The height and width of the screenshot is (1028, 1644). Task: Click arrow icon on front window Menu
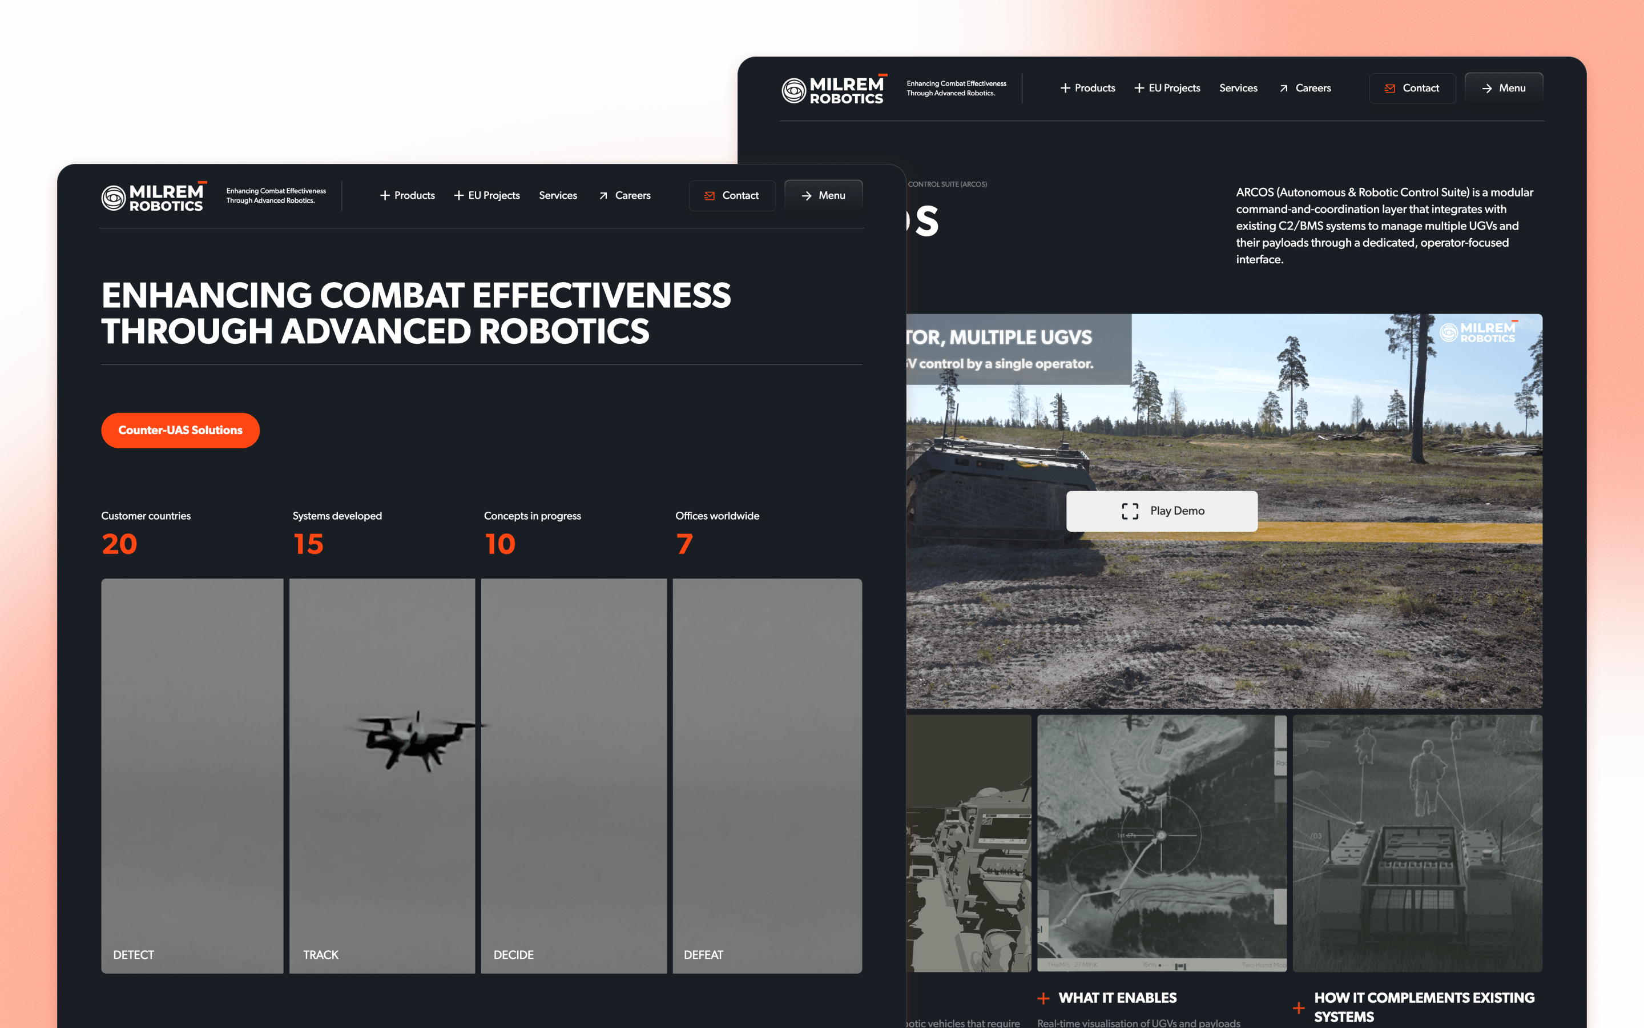pyautogui.click(x=807, y=196)
